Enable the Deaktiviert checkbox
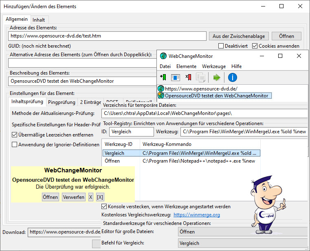 tap(221, 46)
